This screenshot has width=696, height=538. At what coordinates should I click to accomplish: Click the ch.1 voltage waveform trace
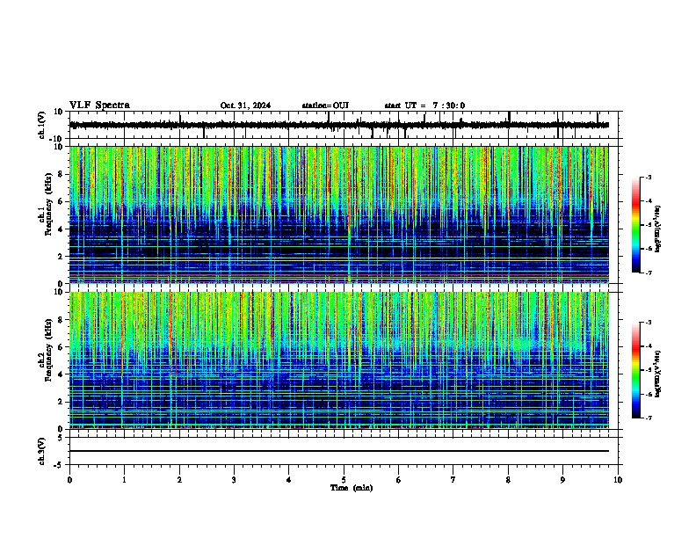click(339, 125)
